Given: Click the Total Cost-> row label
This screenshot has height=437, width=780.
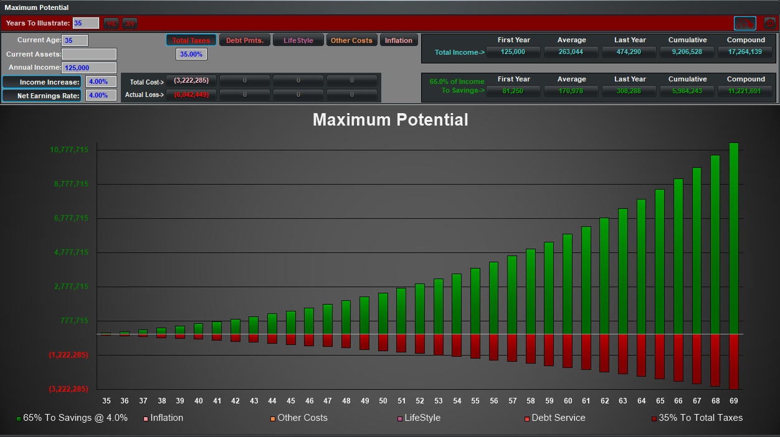Looking at the screenshot, I should 146,82.
